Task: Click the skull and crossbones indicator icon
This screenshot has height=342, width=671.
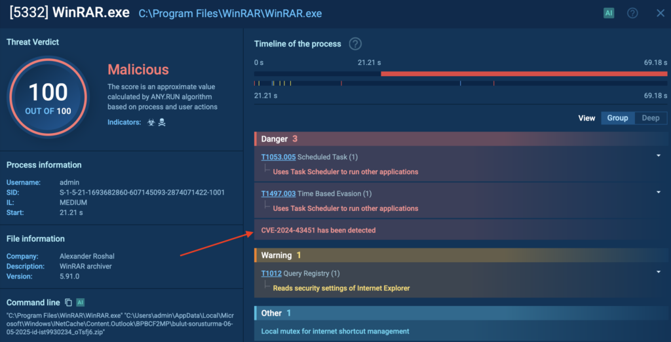Action: click(162, 123)
